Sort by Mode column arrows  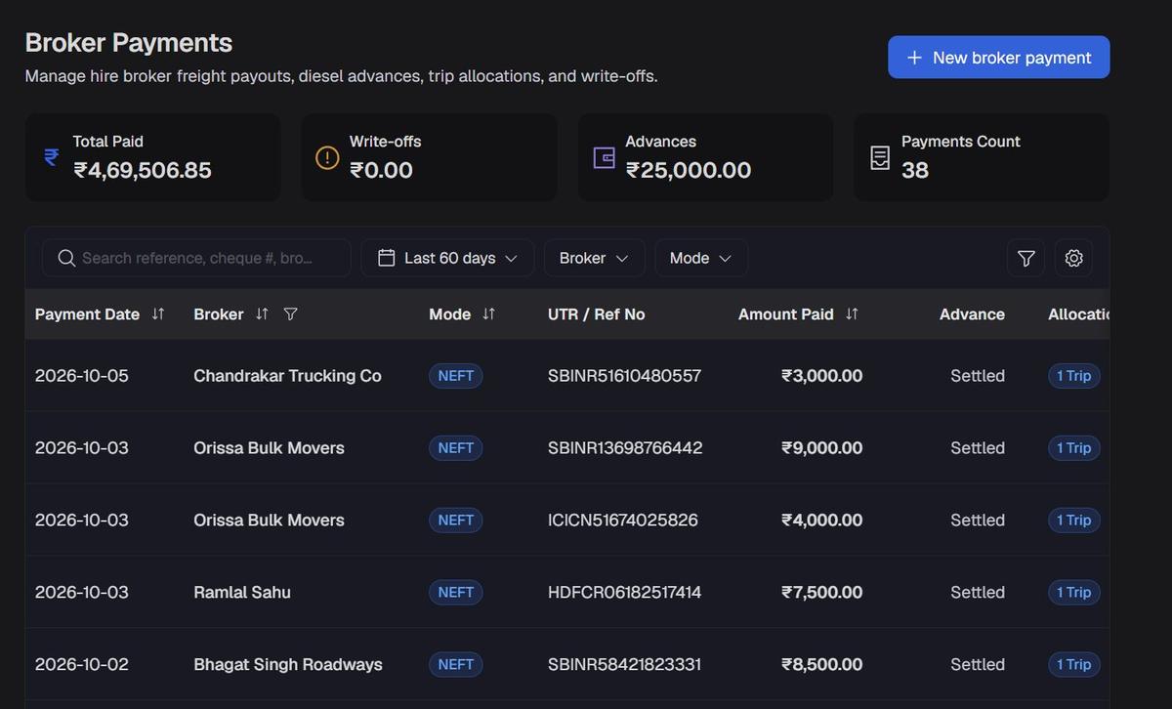tap(488, 313)
